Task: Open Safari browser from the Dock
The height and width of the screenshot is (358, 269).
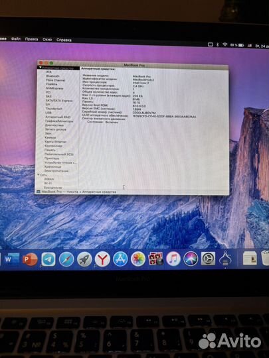Action: (x=66, y=259)
